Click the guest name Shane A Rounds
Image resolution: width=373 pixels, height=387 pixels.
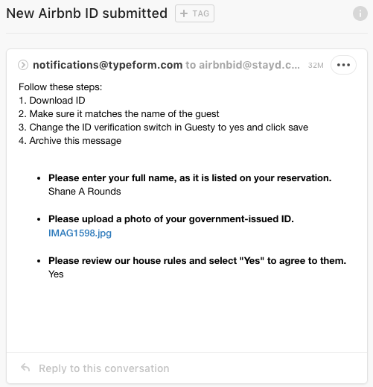[x=85, y=192]
